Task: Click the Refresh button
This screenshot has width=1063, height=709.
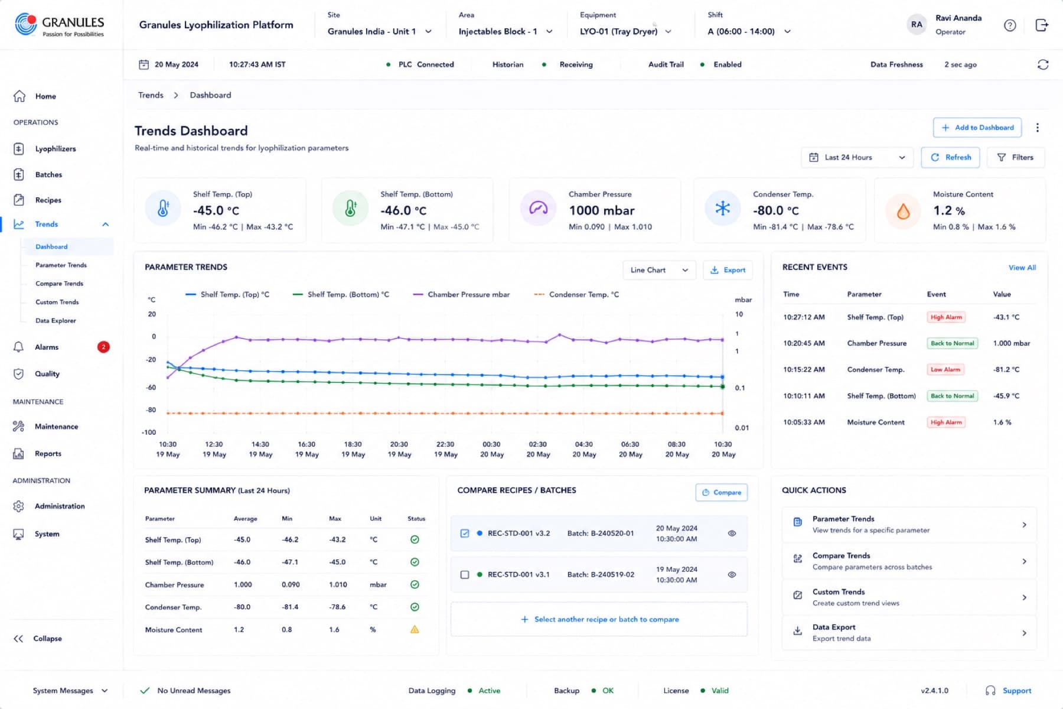Action: (950, 157)
